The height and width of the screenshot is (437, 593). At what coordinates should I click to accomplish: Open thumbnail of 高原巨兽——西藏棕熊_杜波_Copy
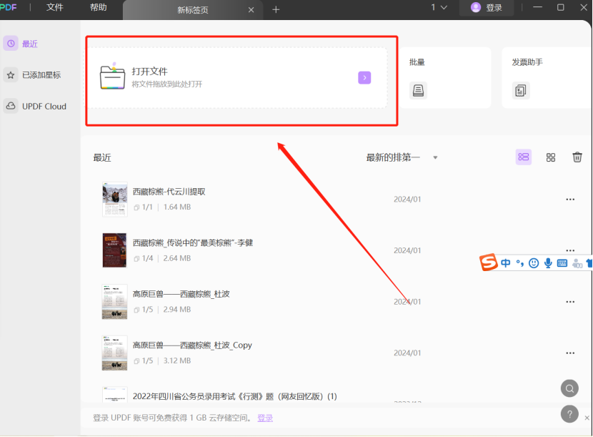pos(114,353)
